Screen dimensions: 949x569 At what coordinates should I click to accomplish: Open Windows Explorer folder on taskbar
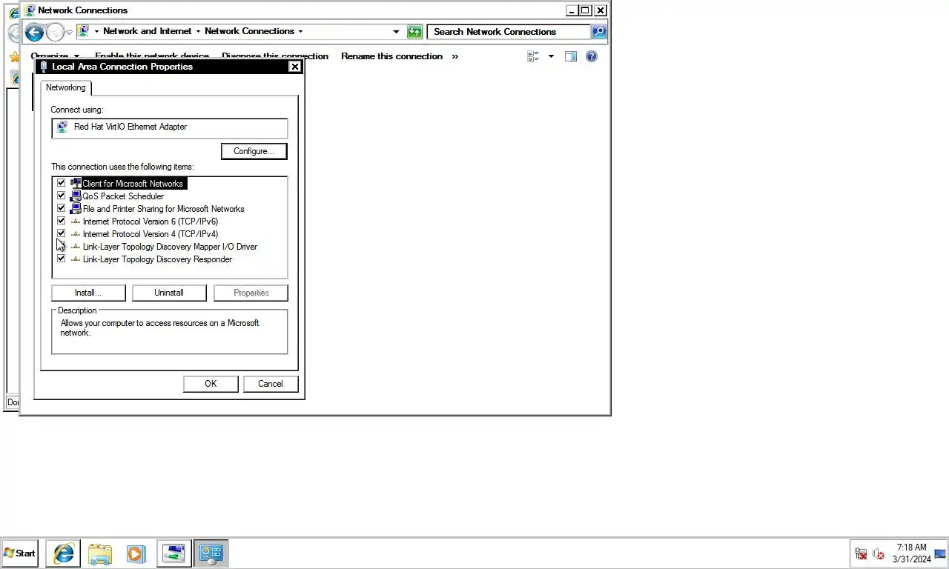[100, 553]
